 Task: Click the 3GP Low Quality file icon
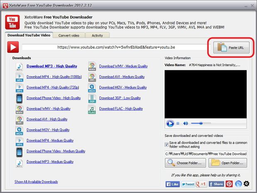(92, 99)
